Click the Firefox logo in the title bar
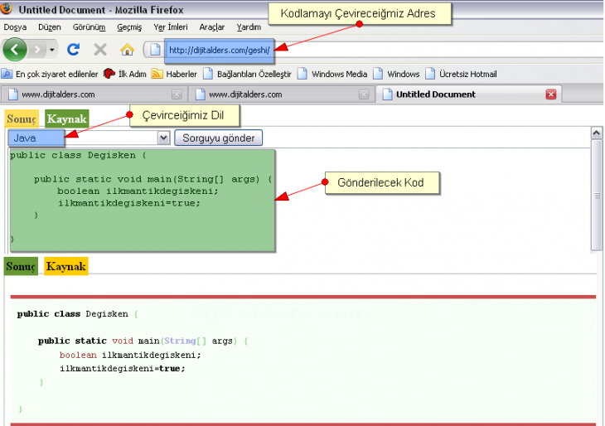This screenshot has width=605, height=426. (x=7, y=8)
